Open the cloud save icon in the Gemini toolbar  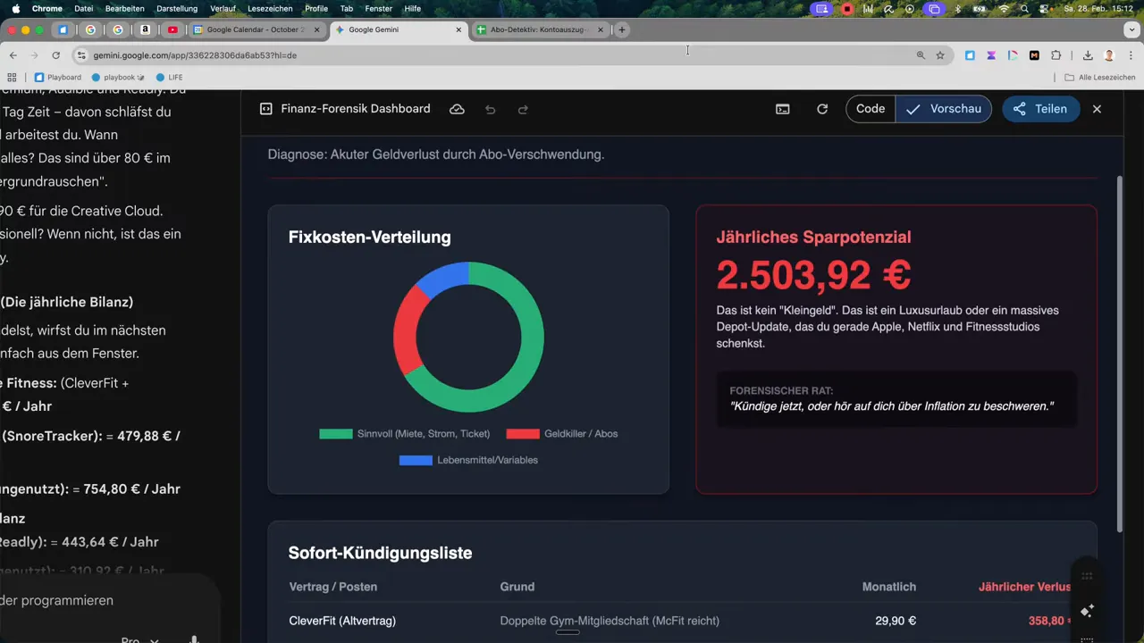(x=457, y=109)
